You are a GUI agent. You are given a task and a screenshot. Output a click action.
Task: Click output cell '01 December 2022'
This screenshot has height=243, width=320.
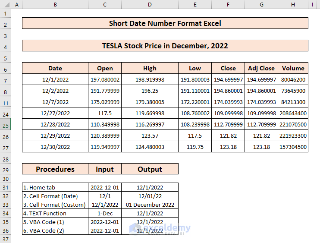pyautogui.click(x=150, y=205)
